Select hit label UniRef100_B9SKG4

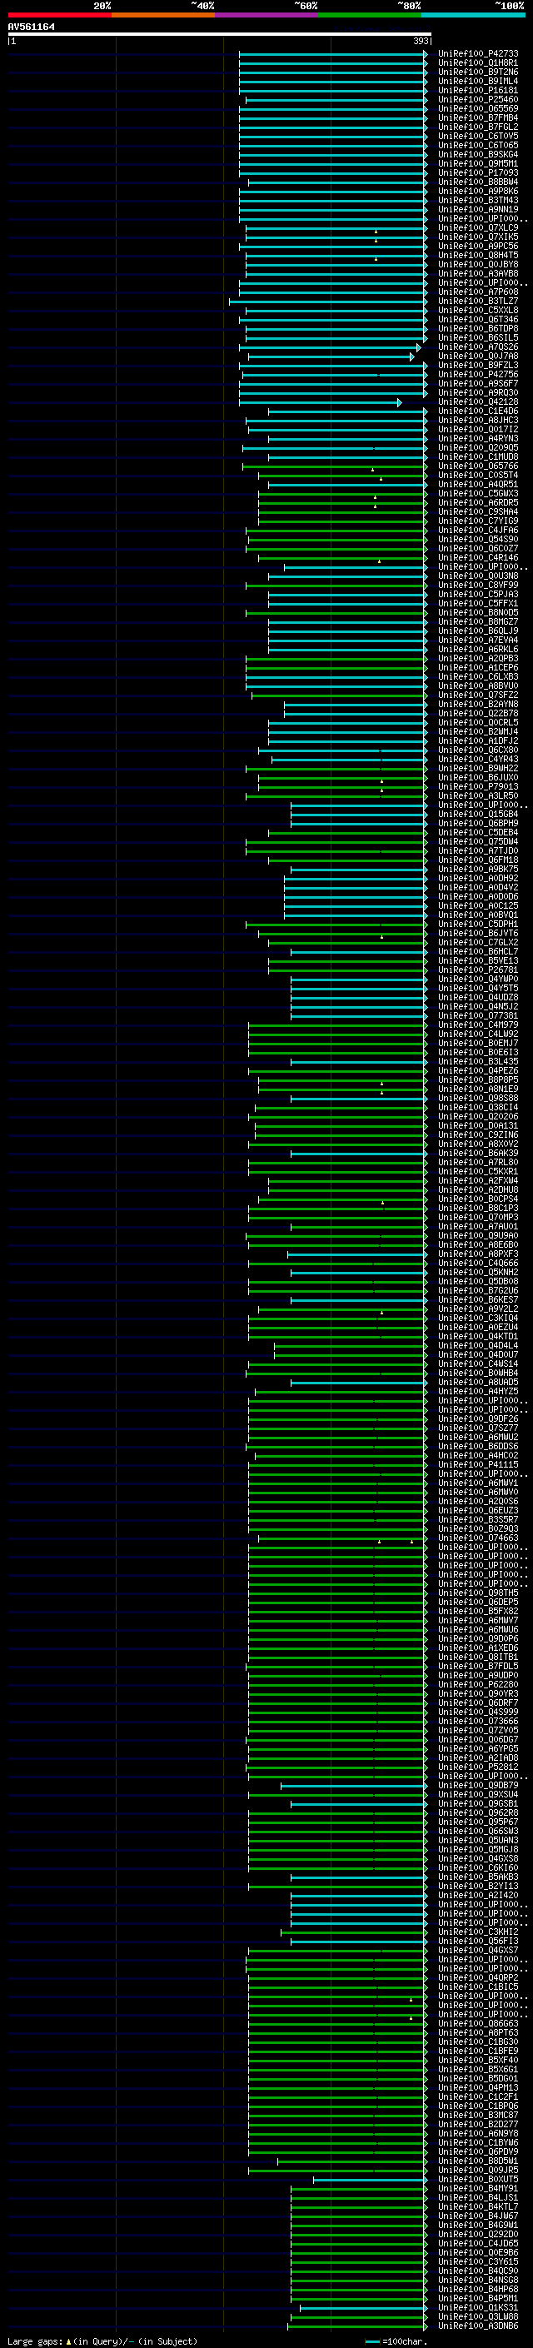477,154
